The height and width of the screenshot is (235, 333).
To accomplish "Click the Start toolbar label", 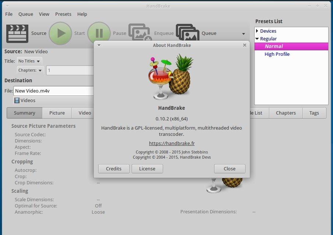I will pos(79,33).
